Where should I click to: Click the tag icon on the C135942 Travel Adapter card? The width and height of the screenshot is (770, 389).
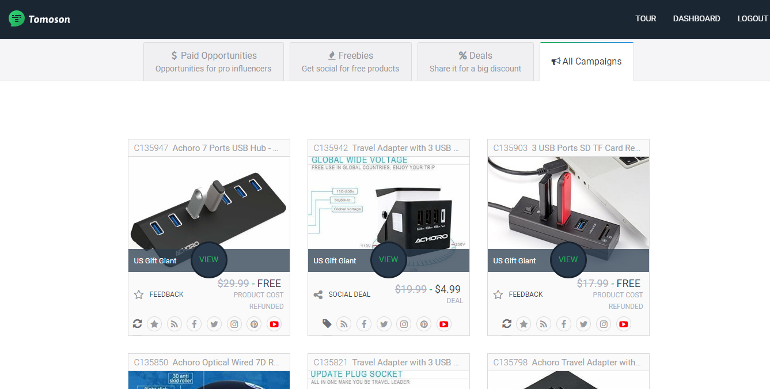(x=327, y=324)
